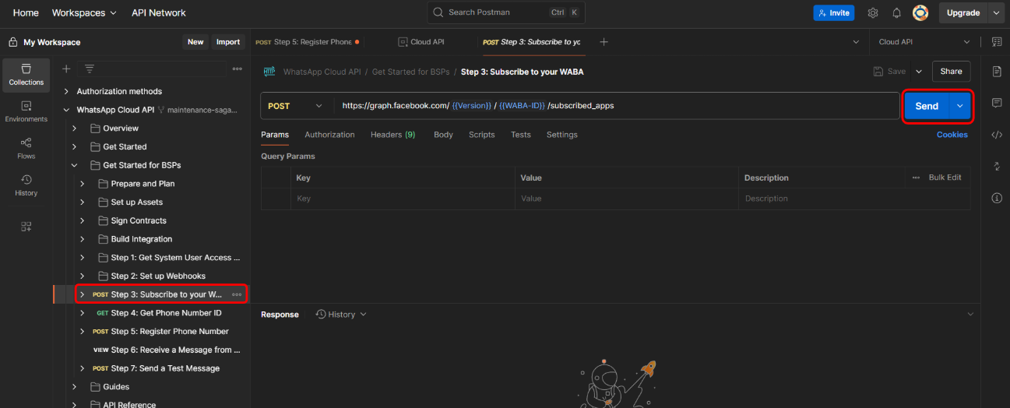
Task: Collapse the Get Started for BSPs folder
Action: point(75,165)
